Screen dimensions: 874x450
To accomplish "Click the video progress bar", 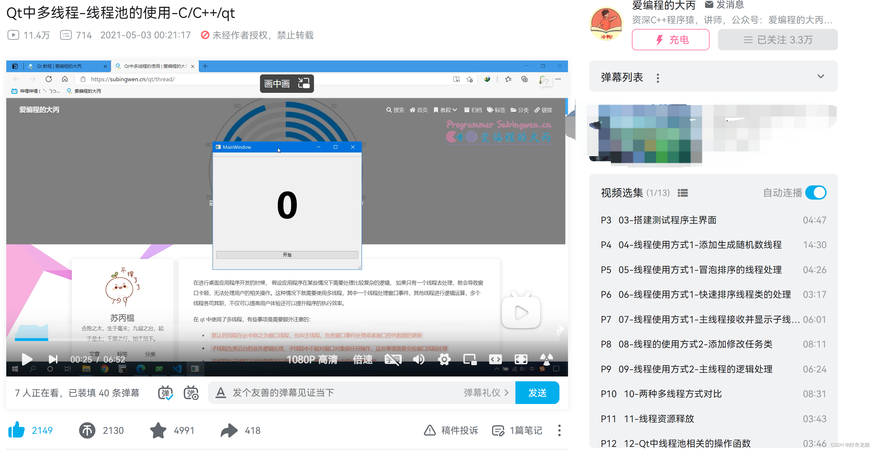I will coord(287,340).
